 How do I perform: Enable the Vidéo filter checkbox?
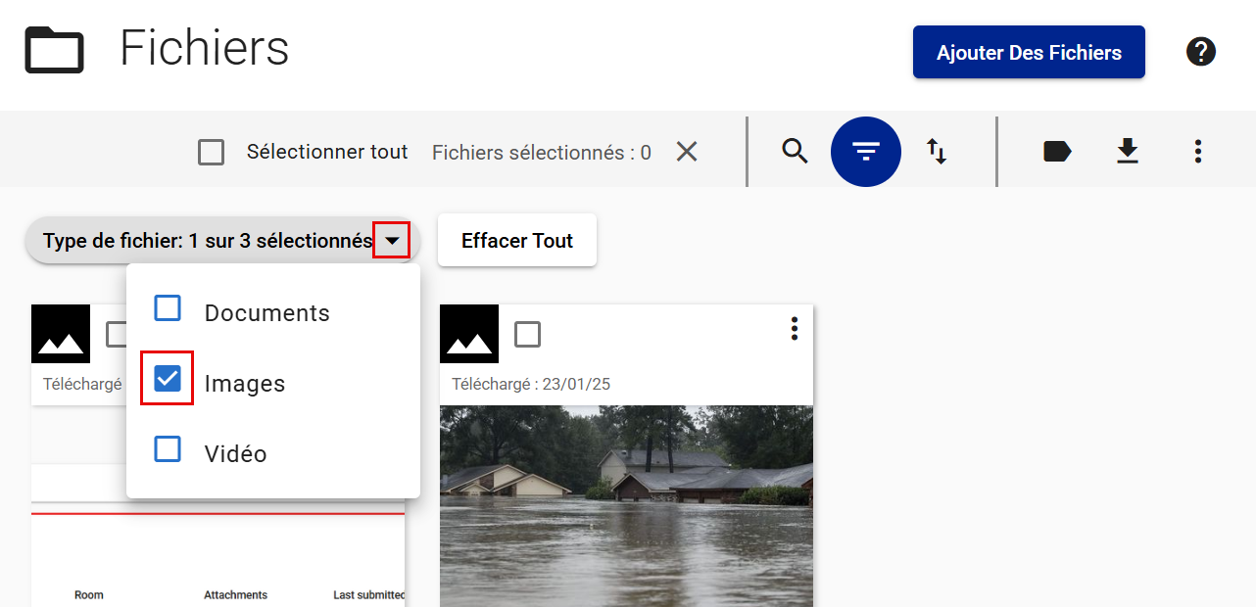point(168,449)
